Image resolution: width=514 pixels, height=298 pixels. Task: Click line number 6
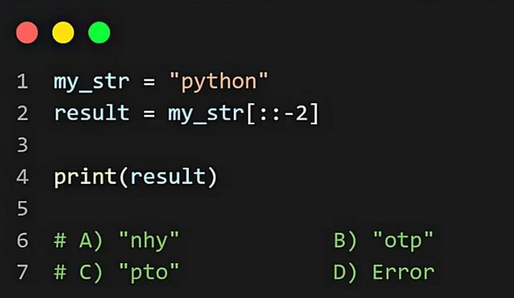point(22,240)
